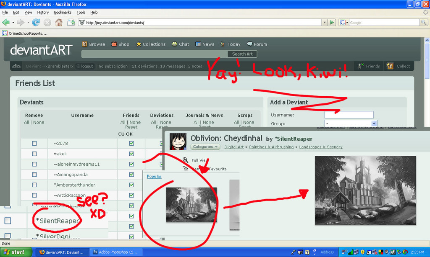Open the Browse section icon
Screen dimensions: 430x257
84,44
